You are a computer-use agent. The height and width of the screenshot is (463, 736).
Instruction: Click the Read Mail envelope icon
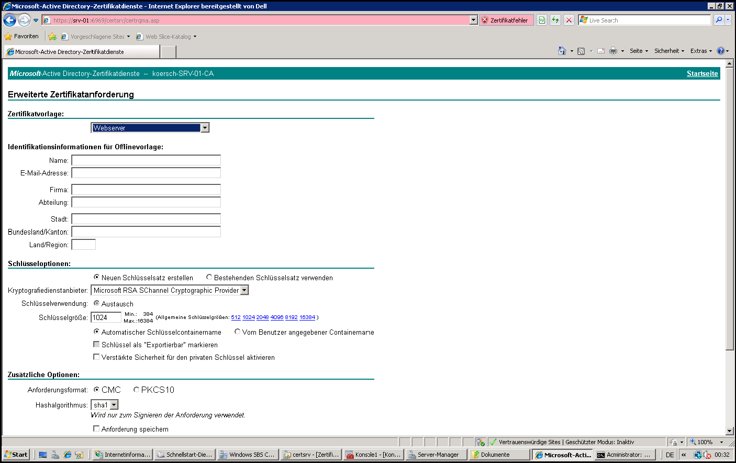pos(601,51)
